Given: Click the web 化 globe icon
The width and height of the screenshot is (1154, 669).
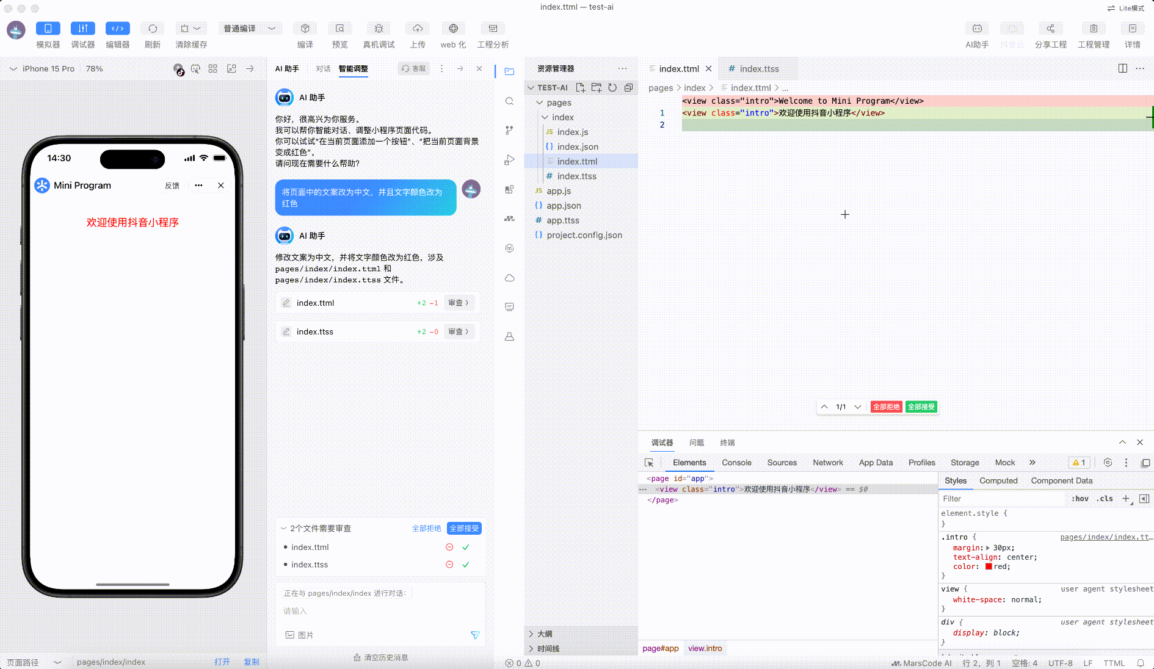Looking at the screenshot, I should click(453, 29).
